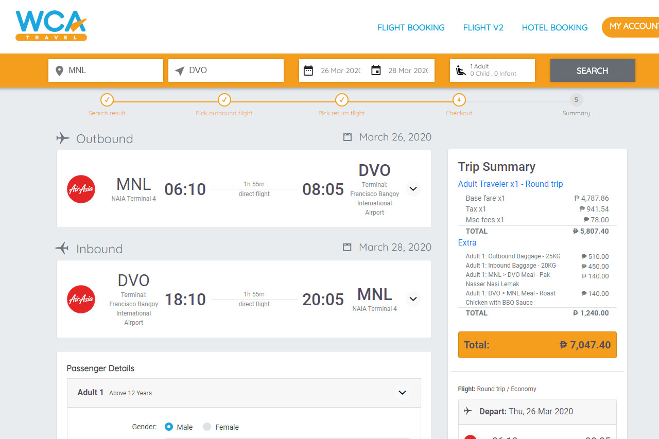This screenshot has height=439, width=659.
Task: Expand the outbound MNL to DVO flight details
Action: pyautogui.click(x=413, y=189)
